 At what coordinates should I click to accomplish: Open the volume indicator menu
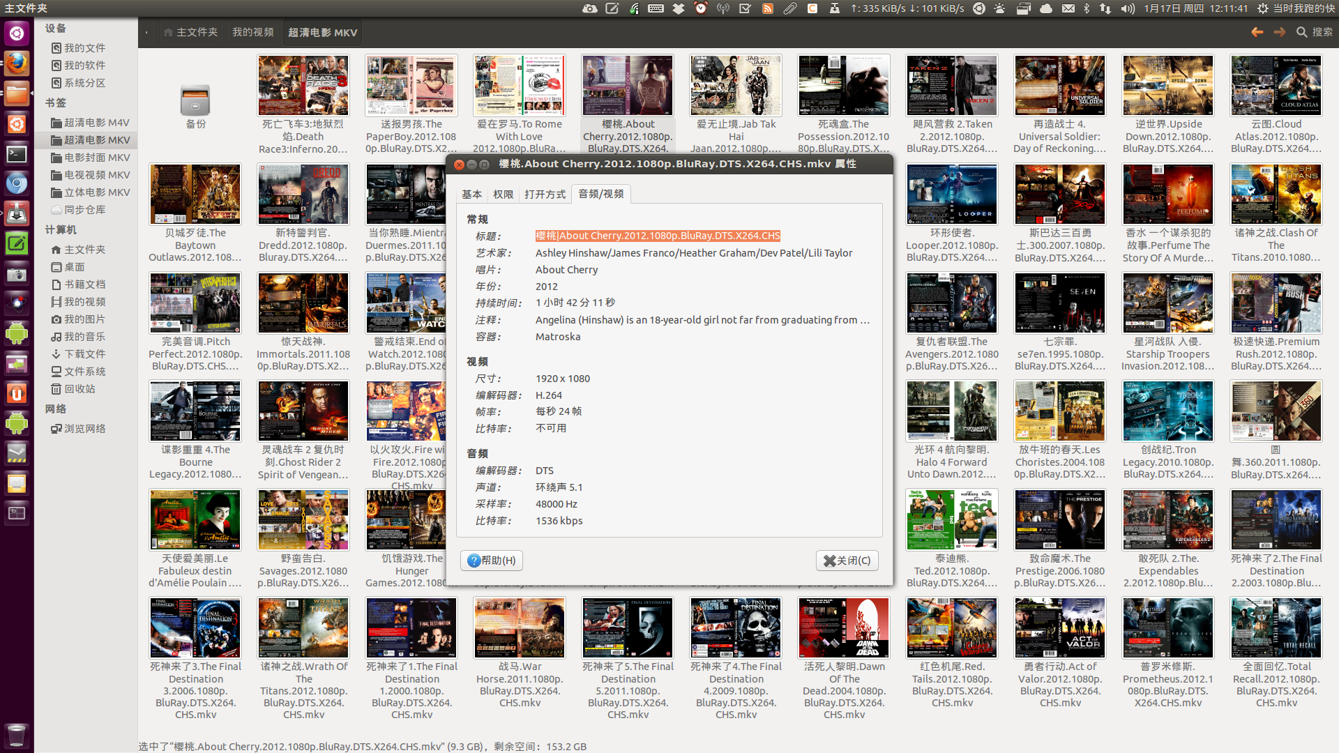(x=1128, y=8)
